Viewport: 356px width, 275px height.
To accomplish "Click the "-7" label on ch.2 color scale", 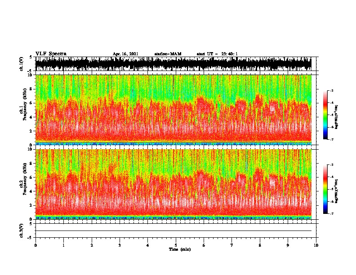I will [331, 214].
